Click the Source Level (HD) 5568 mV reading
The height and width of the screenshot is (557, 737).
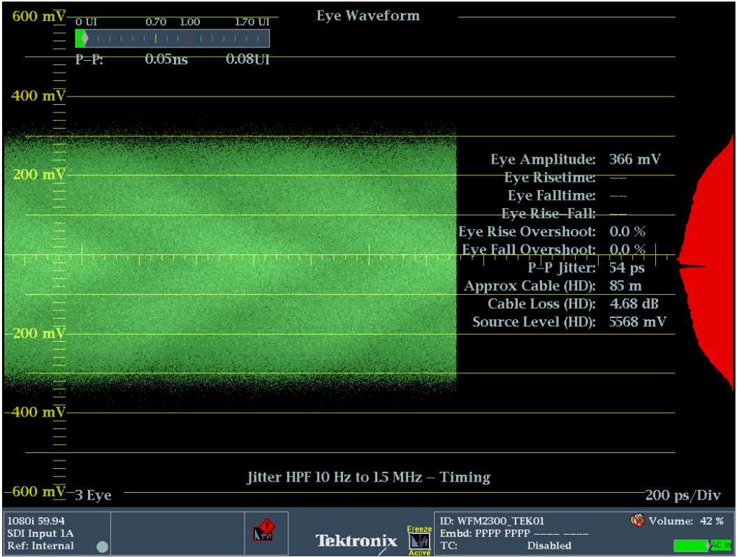click(x=569, y=322)
